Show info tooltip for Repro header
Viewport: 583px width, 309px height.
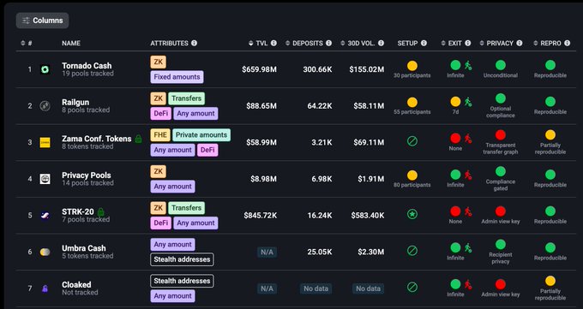[567, 43]
